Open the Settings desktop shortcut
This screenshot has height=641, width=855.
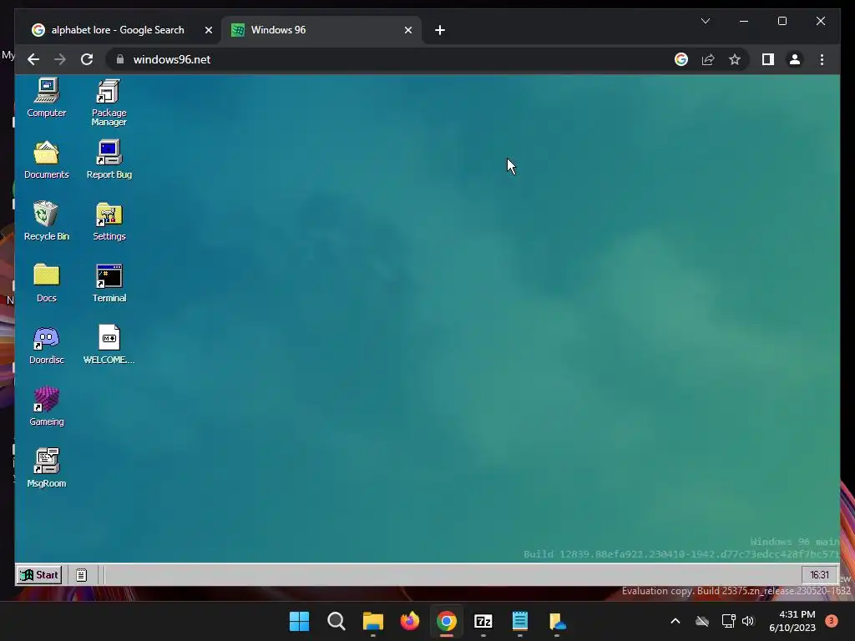109,221
